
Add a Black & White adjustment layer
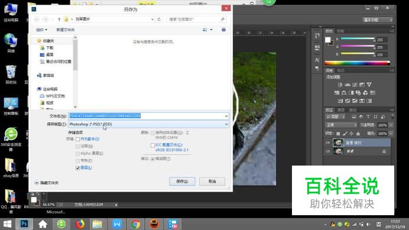351,93
